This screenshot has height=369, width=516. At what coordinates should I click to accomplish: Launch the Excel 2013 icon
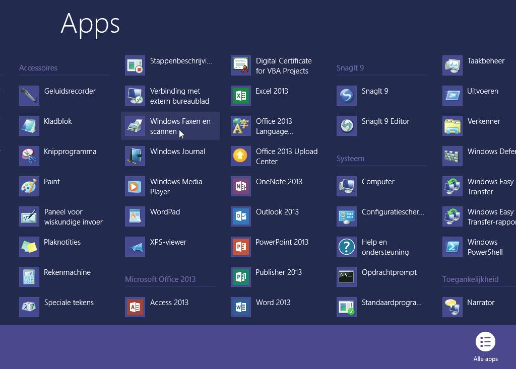coord(241,96)
